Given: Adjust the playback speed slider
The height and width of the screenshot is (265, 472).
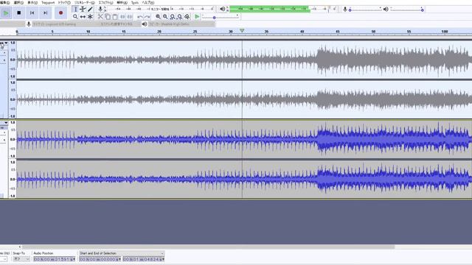Looking at the screenshot, I should [221, 18].
